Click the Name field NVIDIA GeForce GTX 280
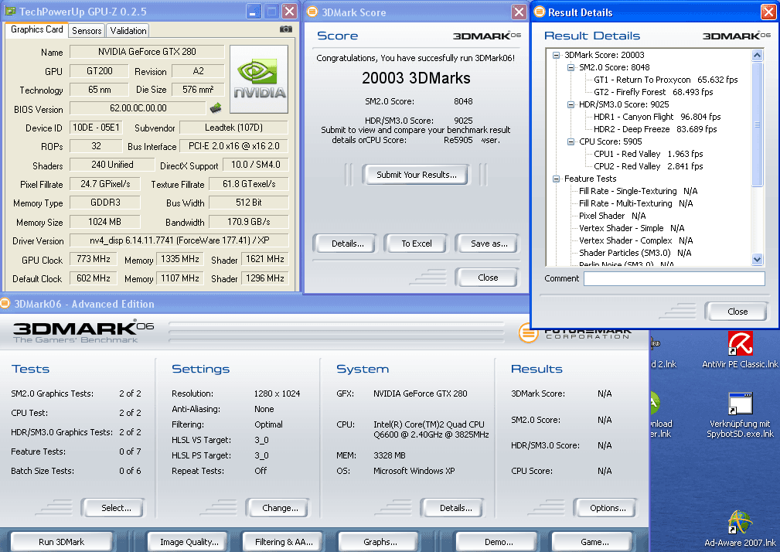780x552 pixels. (x=147, y=52)
